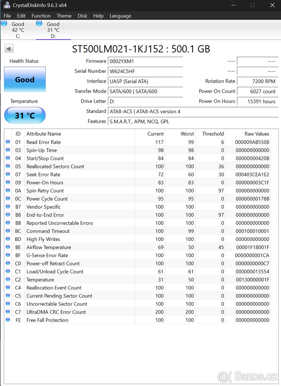
Task: Click the Power On Count field 6027 count
Action: coord(257,91)
